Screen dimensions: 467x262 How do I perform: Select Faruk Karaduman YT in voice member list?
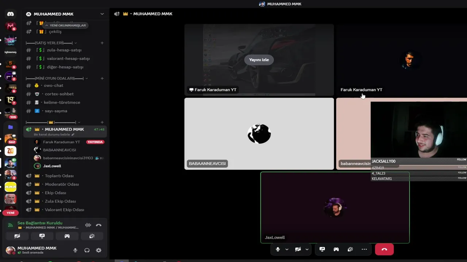(x=61, y=142)
